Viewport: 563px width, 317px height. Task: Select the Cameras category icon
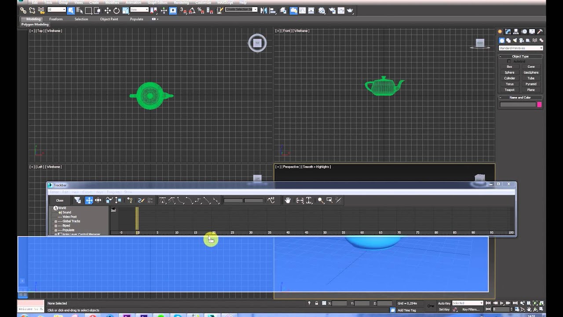(x=522, y=40)
